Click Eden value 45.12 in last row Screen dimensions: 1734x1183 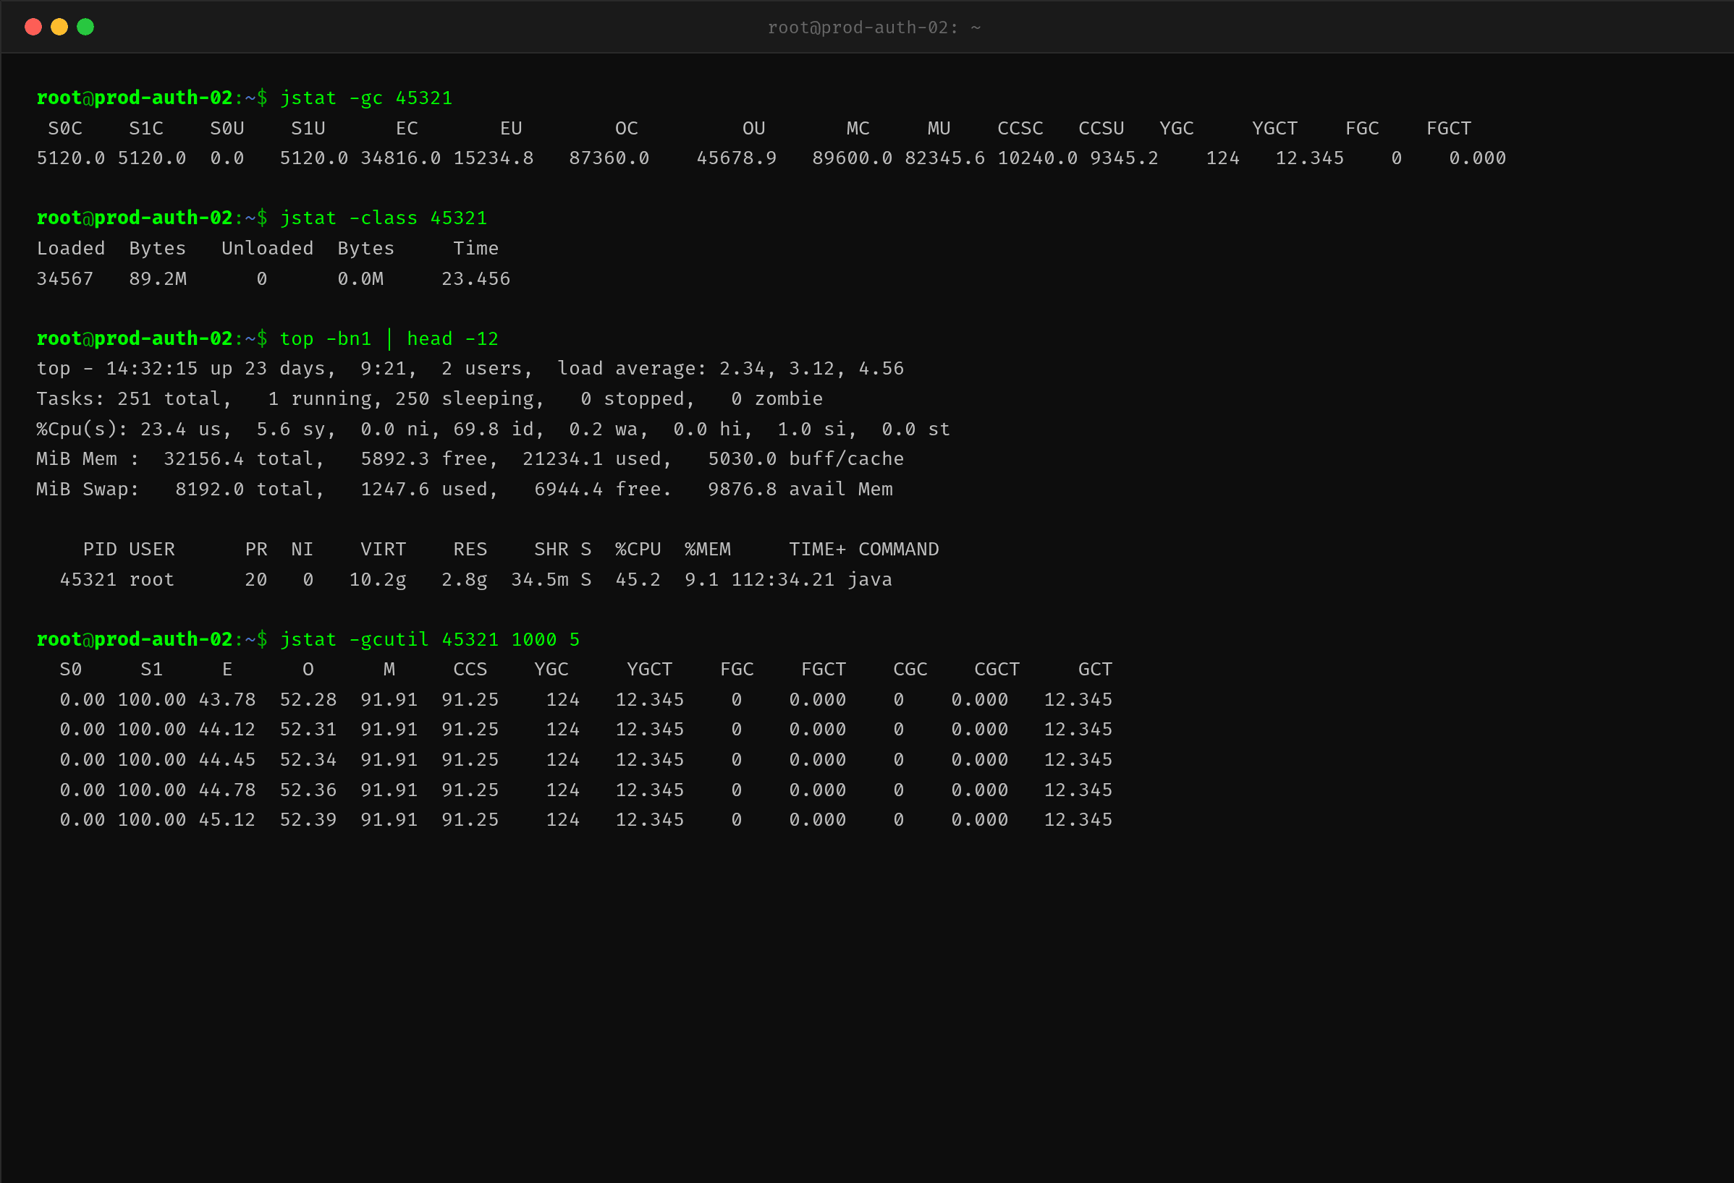click(x=227, y=820)
